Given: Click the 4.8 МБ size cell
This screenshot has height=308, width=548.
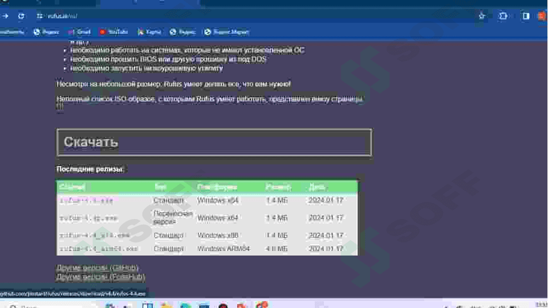Looking at the screenshot, I should tap(277, 249).
